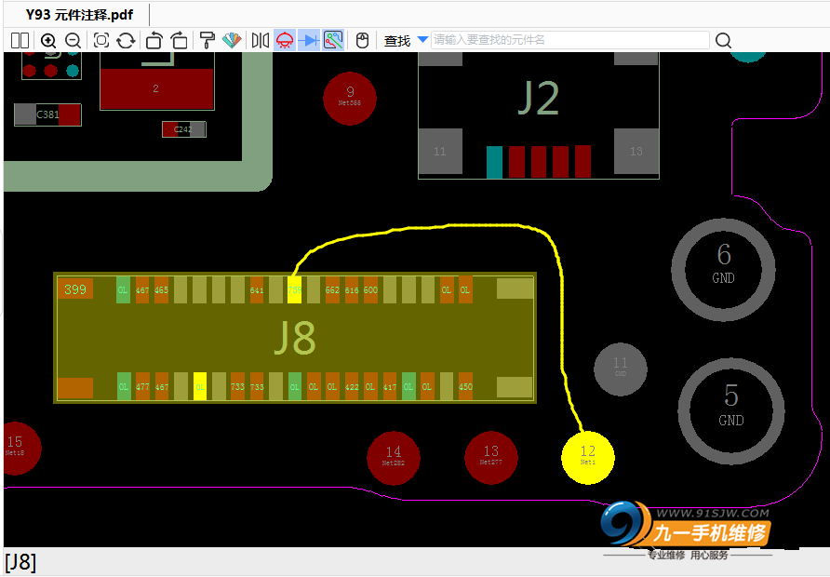The image size is (830, 577).
Task: Click the red pad labeled 2
Action: pyautogui.click(x=156, y=89)
